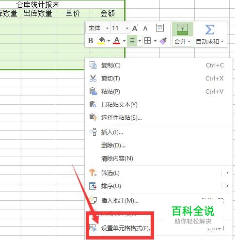Choose 插入(I)... from context menu
This screenshot has height=240, width=235.
coord(158,132)
